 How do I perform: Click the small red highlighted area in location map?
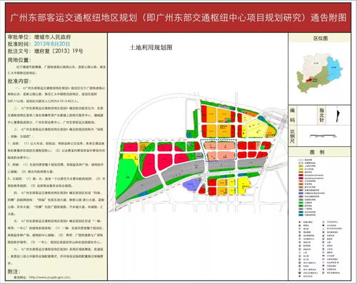coord(308,80)
